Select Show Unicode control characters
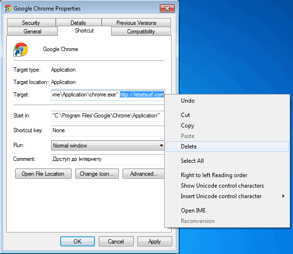Viewport: 293px width, 254px height. pos(227,186)
